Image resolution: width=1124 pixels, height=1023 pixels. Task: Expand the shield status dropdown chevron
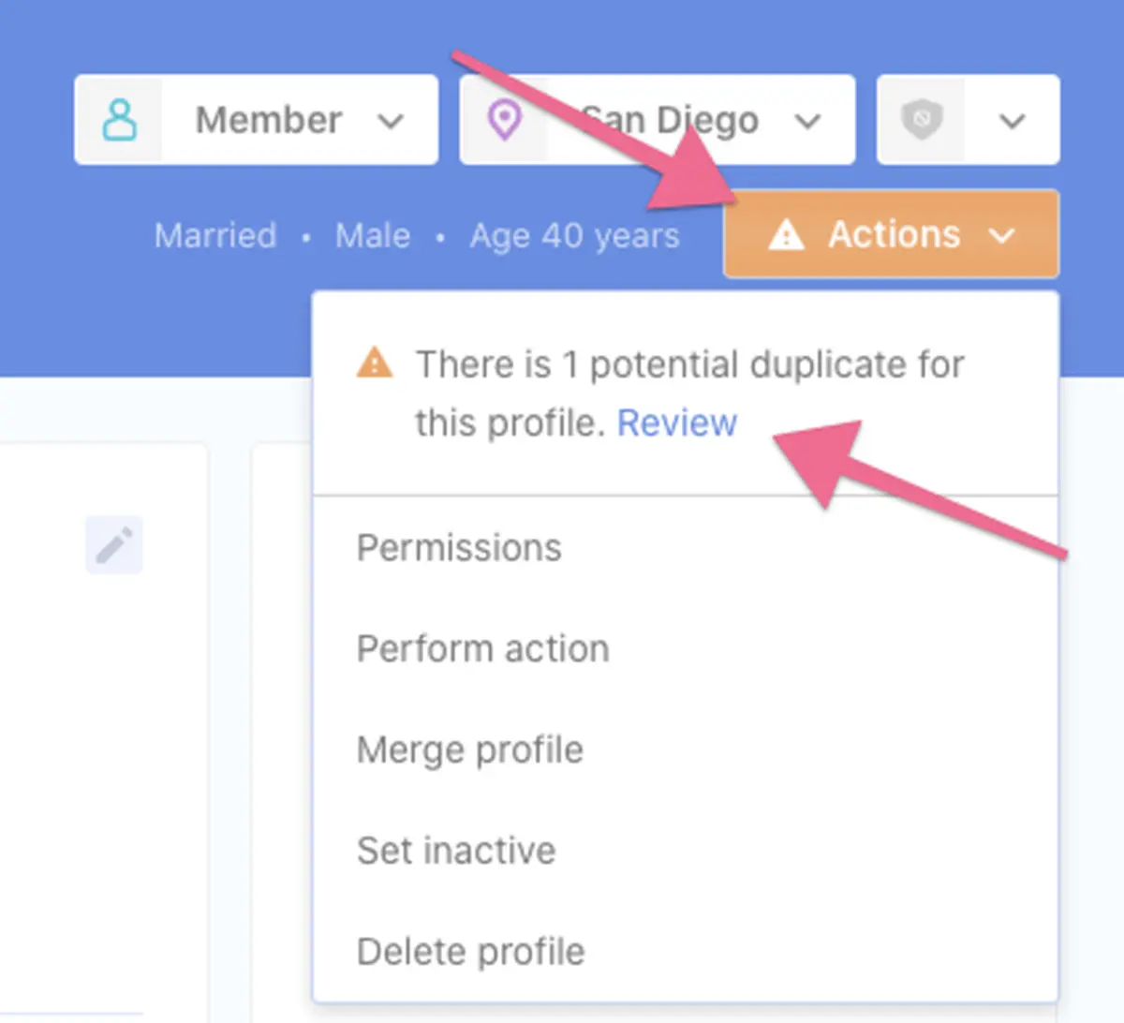click(x=1012, y=121)
